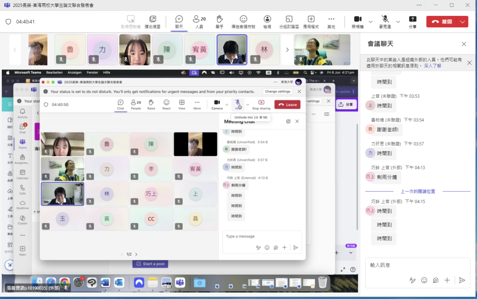Image resolution: width=477 pixels, height=299 pixels.
Task: Open 分組討論區 breakout rooms
Action: (x=289, y=22)
